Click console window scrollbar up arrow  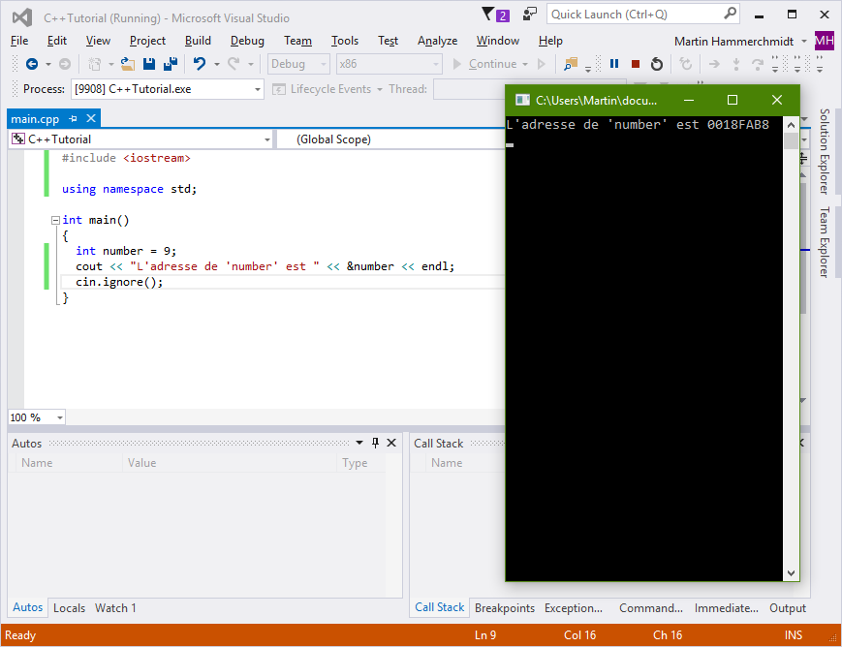(x=791, y=125)
